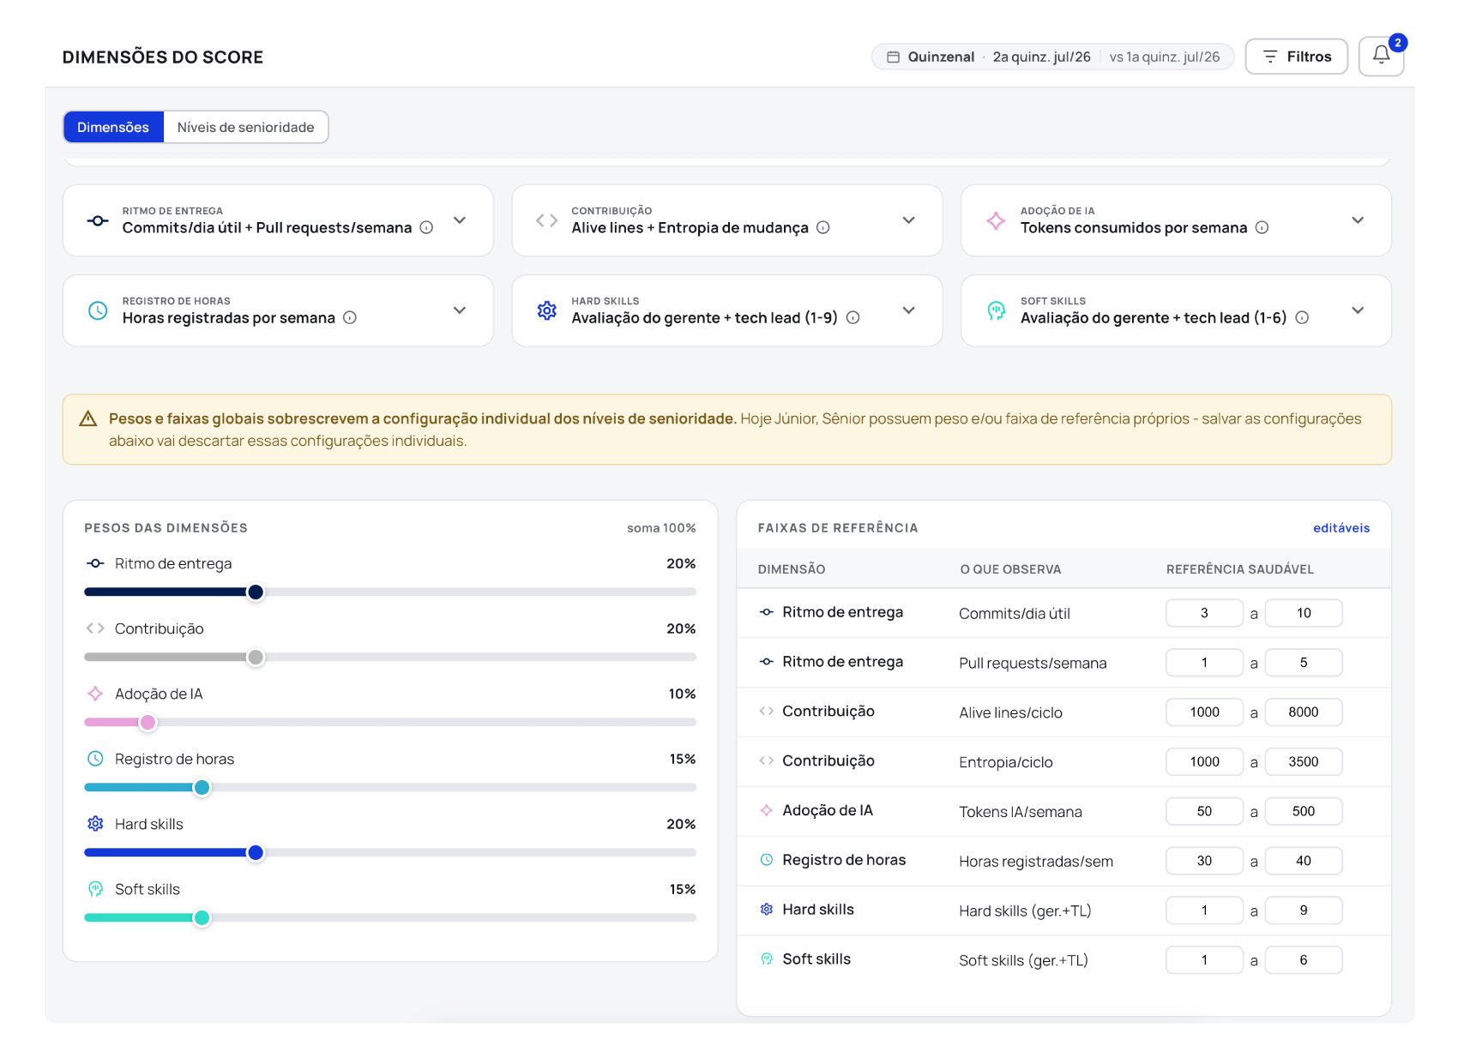Switch to the Dimensões tab

113,127
